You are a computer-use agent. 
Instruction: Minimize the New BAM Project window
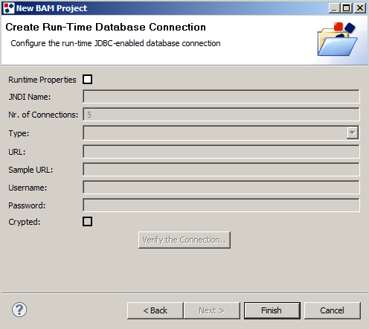(x=335, y=8)
